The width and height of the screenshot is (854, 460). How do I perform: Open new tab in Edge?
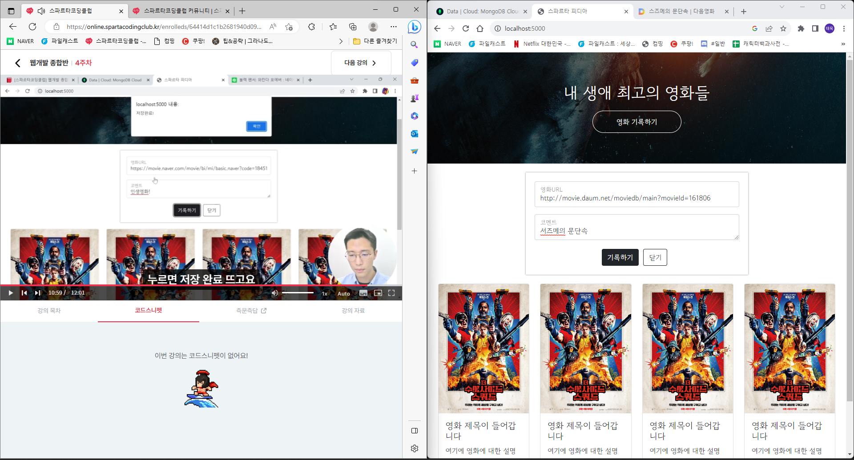point(242,11)
